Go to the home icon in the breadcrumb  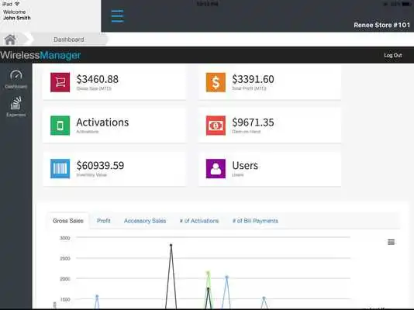(10, 40)
